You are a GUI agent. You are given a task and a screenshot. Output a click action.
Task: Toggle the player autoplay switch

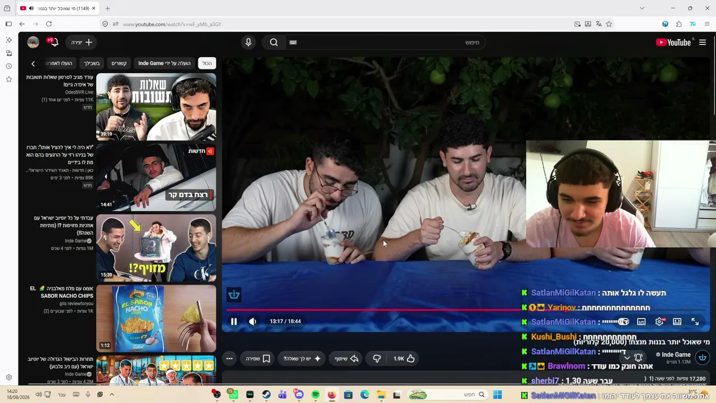coord(623,322)
